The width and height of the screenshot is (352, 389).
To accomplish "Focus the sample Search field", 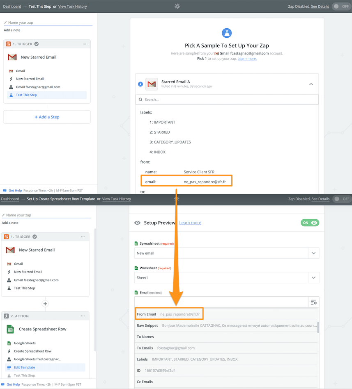I will [227, 100].
